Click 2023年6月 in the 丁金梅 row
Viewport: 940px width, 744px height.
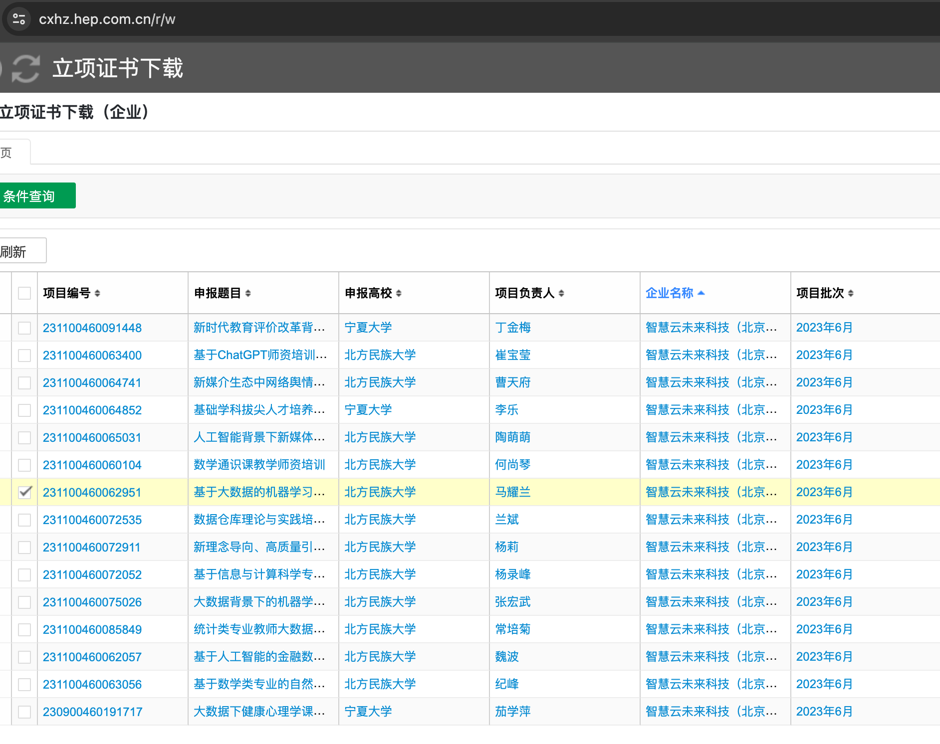click(x=824, y=328)
